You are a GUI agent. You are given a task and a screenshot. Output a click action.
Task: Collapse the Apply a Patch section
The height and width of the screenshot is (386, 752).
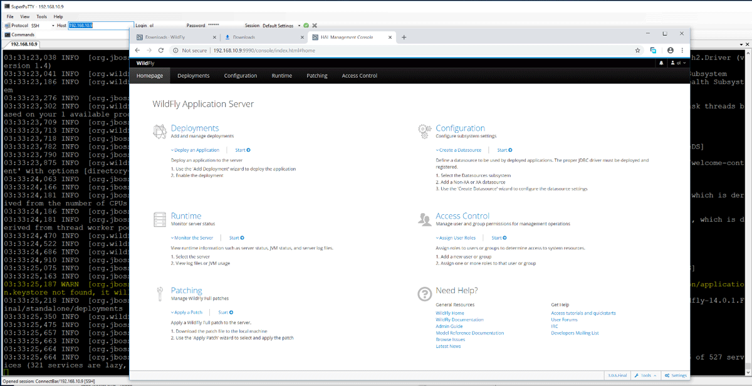click(187, 312)
